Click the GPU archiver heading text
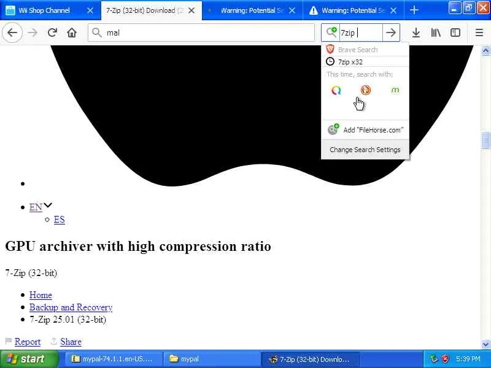491x368 pixels. (x=138, y=246)
